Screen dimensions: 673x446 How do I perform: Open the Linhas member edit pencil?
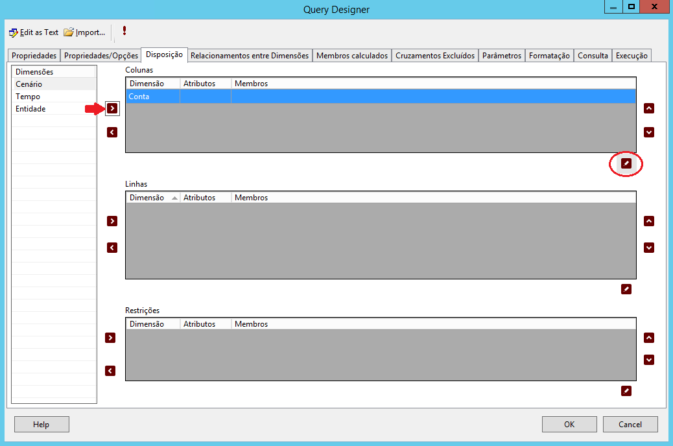click(626, 289)
